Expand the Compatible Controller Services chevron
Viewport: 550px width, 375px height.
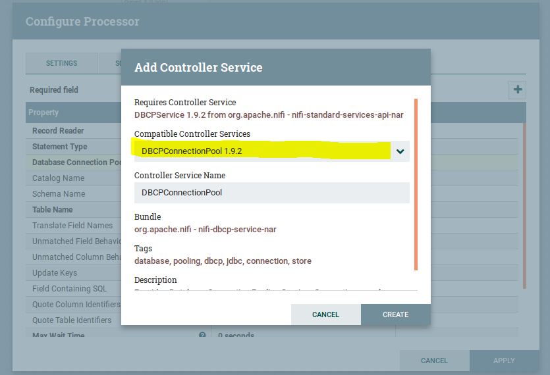click(x=400, y=151)
